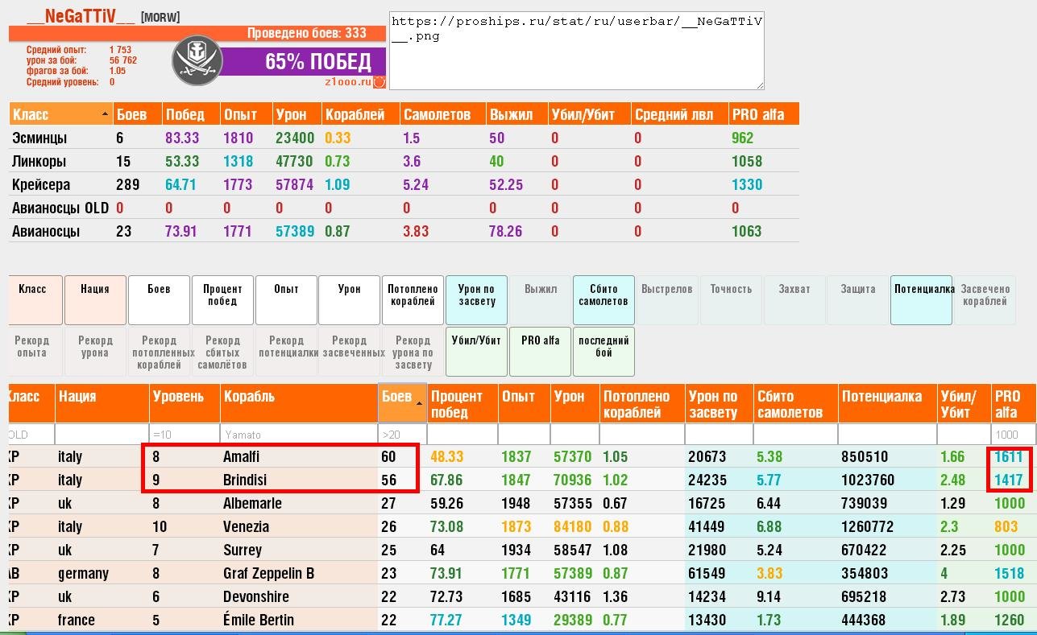1037x635 pixels.
Task: Enable the Выжил column button
Action: coord(540,300)
